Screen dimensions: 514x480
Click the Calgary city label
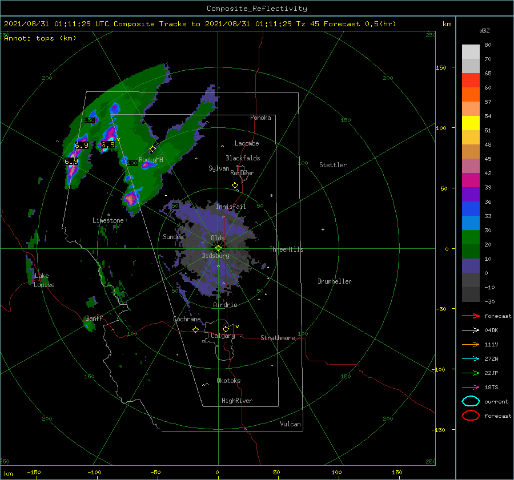[x=223, y=336]
